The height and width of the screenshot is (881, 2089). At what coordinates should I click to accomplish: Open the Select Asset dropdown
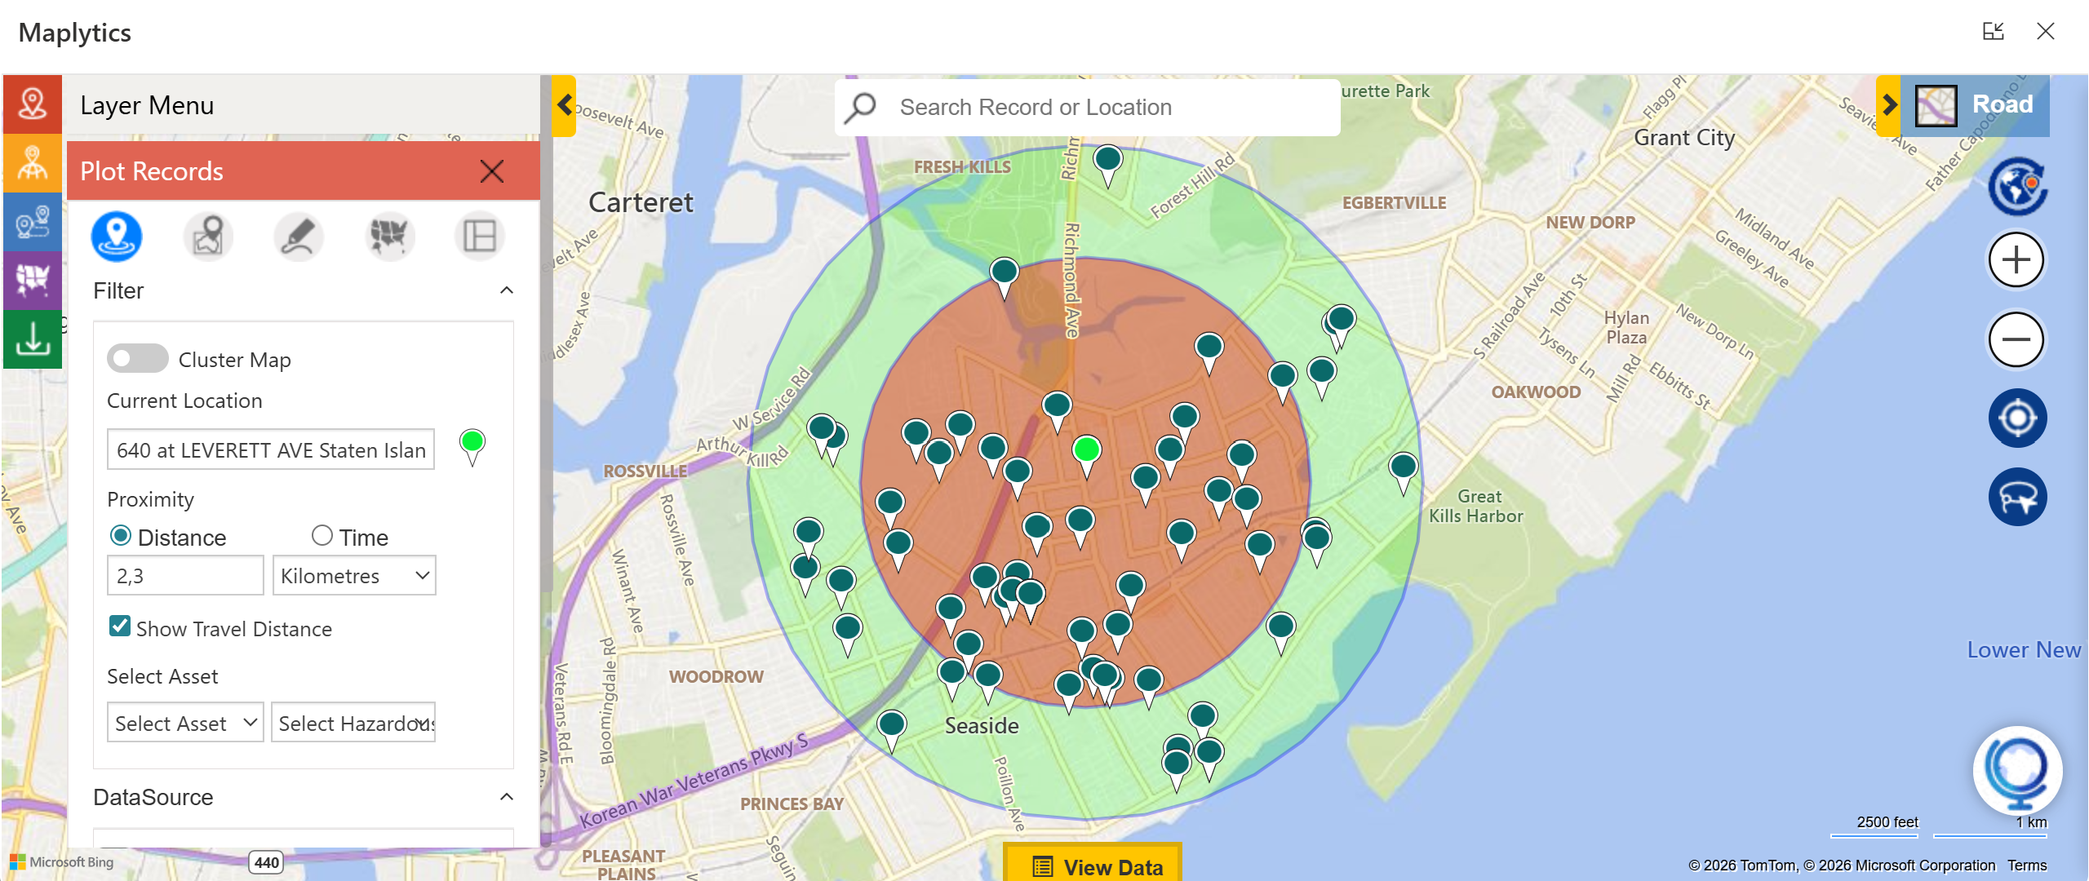[185, 723]
